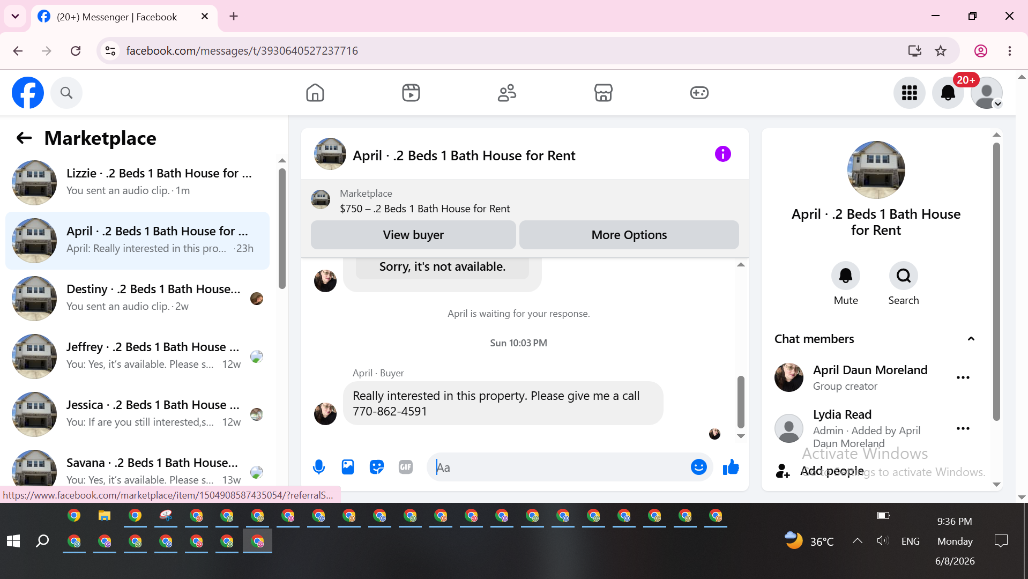The image size is (1028, 579).
Task: Reload the page in Chrome
Action: 76,51
